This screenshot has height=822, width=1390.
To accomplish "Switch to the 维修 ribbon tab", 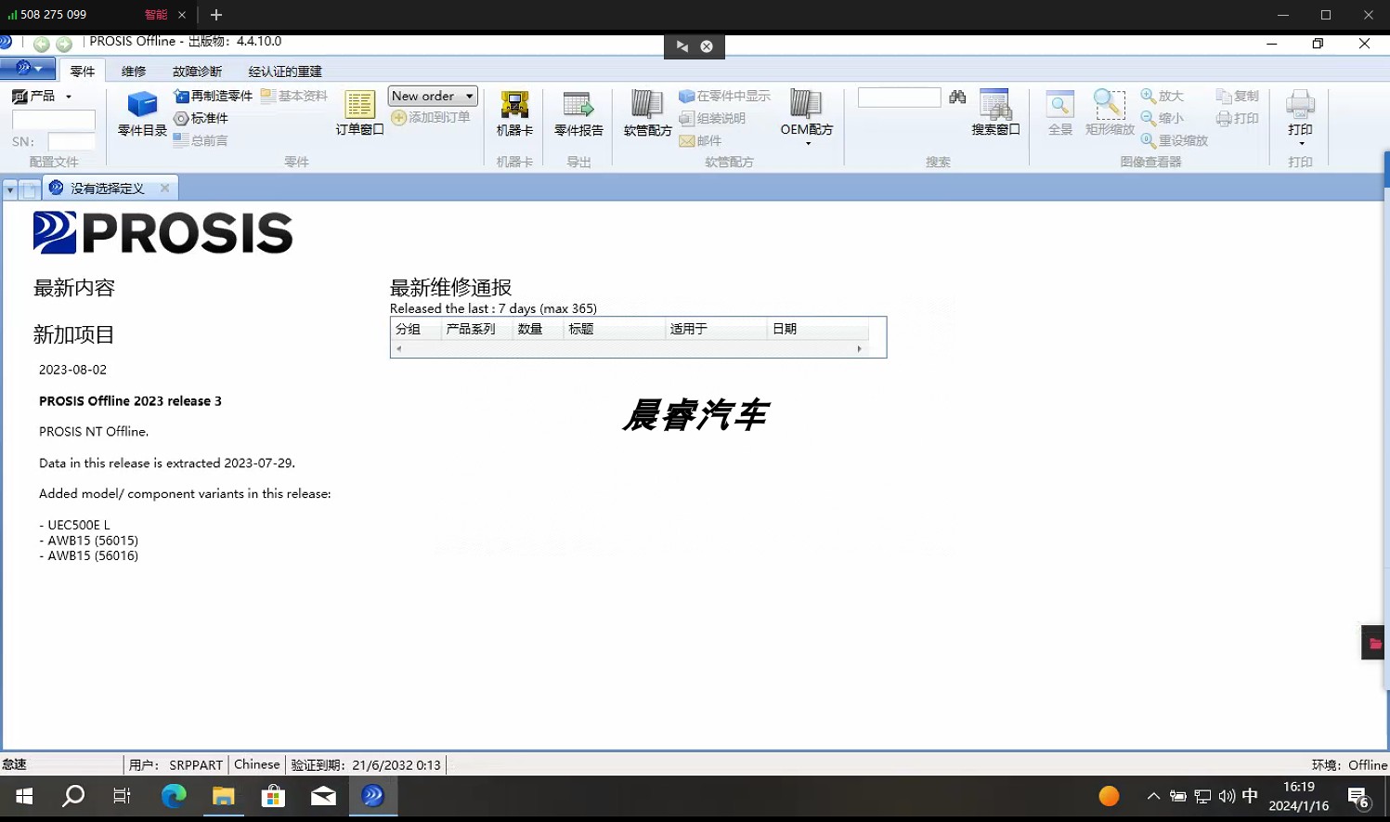I will point(134,71).
